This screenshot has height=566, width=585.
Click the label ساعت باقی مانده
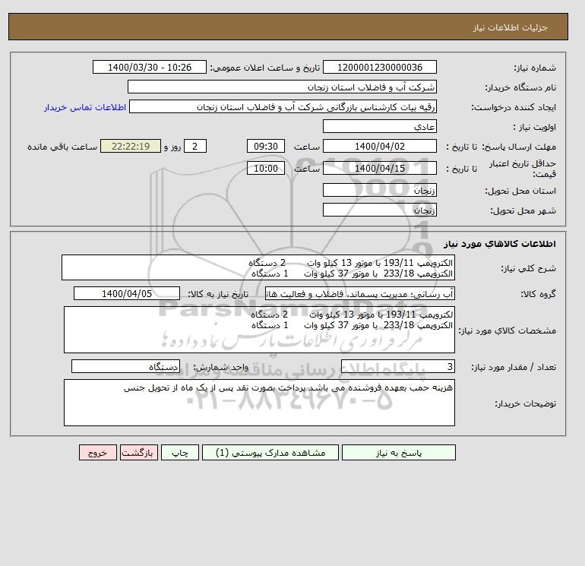point(62,147)
